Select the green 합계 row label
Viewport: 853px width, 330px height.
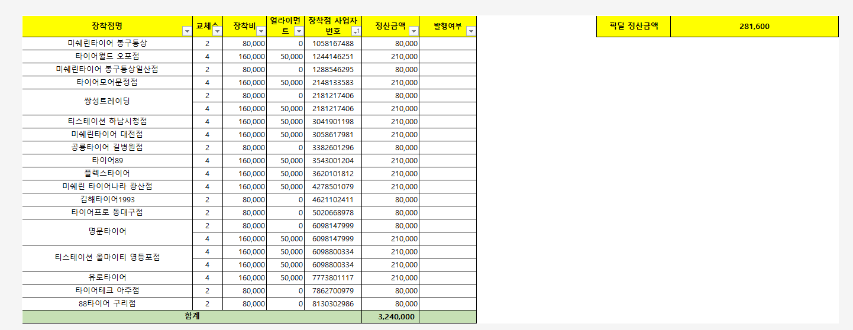click(x=192, y=316)
